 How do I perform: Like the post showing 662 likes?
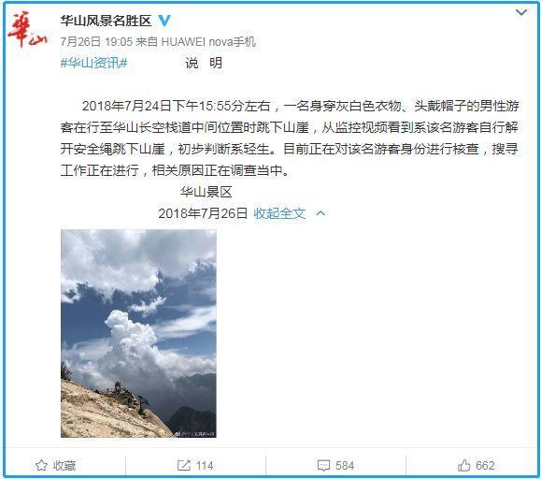point(477,465)
